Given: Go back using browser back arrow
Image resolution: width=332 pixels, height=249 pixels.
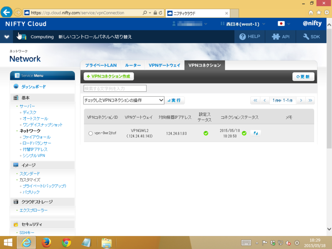Looking at the screenshot, I should (x=6, y=12).
